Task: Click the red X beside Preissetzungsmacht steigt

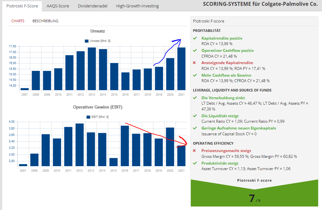Action: [x=194, y=151]
